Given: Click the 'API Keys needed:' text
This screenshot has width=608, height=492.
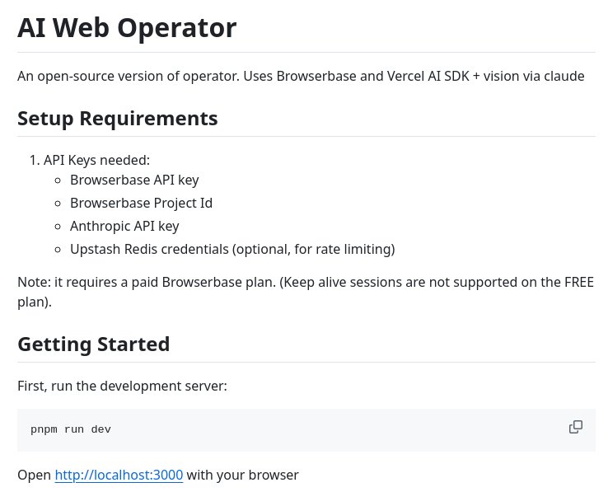Looking at the screenshot, I should 96,160.
